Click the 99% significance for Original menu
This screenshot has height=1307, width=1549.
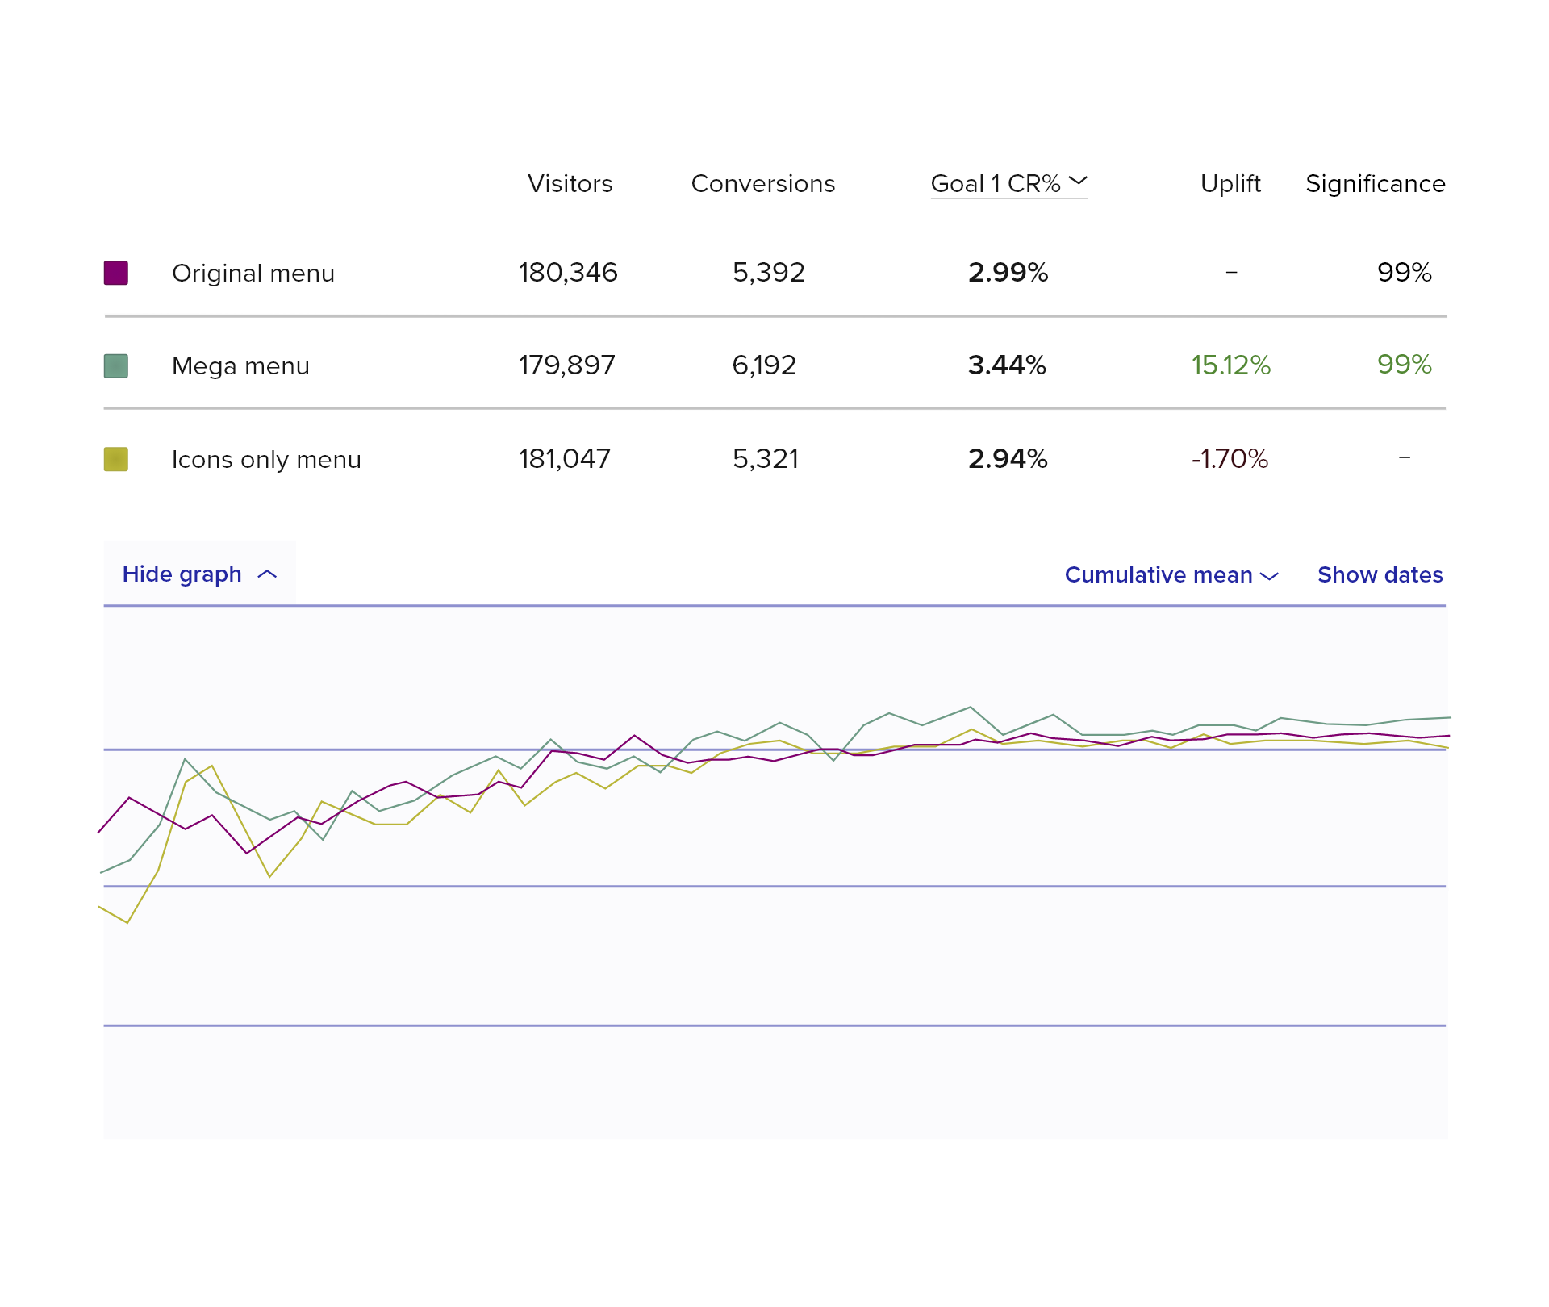click(x=1405, y=273)
